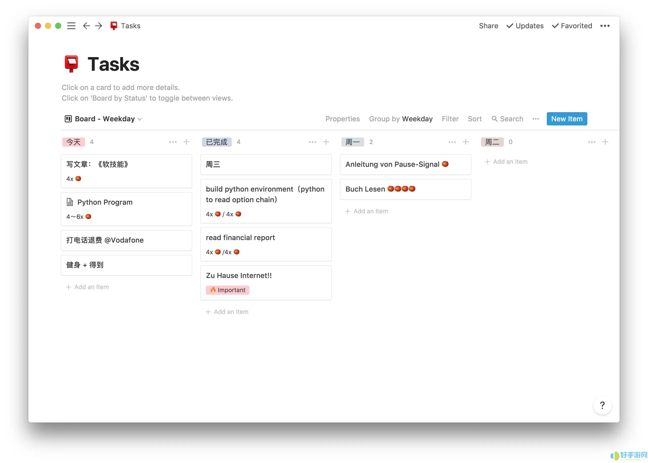Click the ellipsis more options icon
The image size is (648, 463).
[605, 26]
